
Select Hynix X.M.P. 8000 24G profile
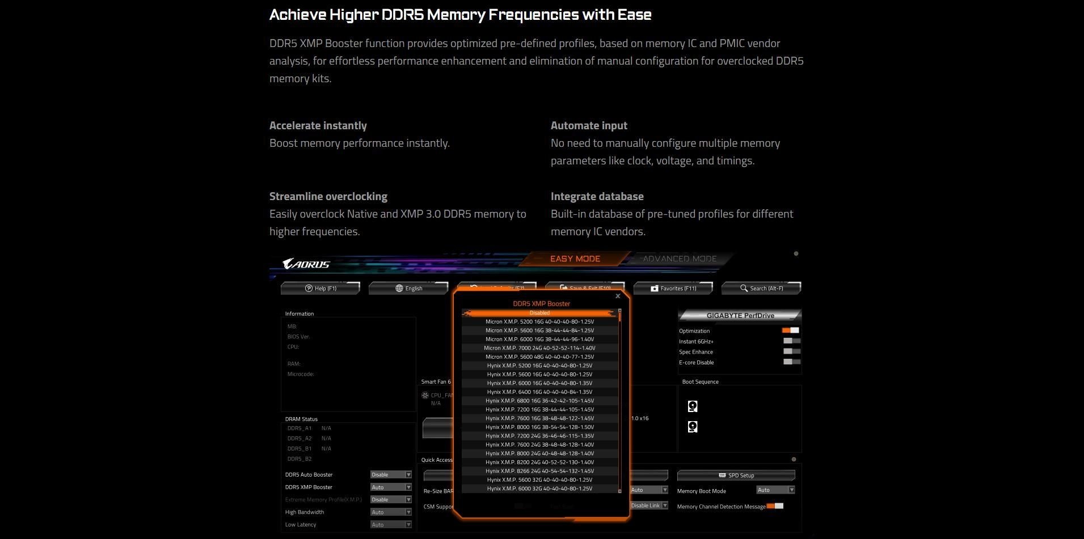(x=539, y=453)
